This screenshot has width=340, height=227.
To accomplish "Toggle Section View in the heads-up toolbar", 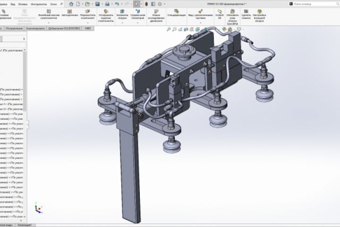I will [186, 29].
